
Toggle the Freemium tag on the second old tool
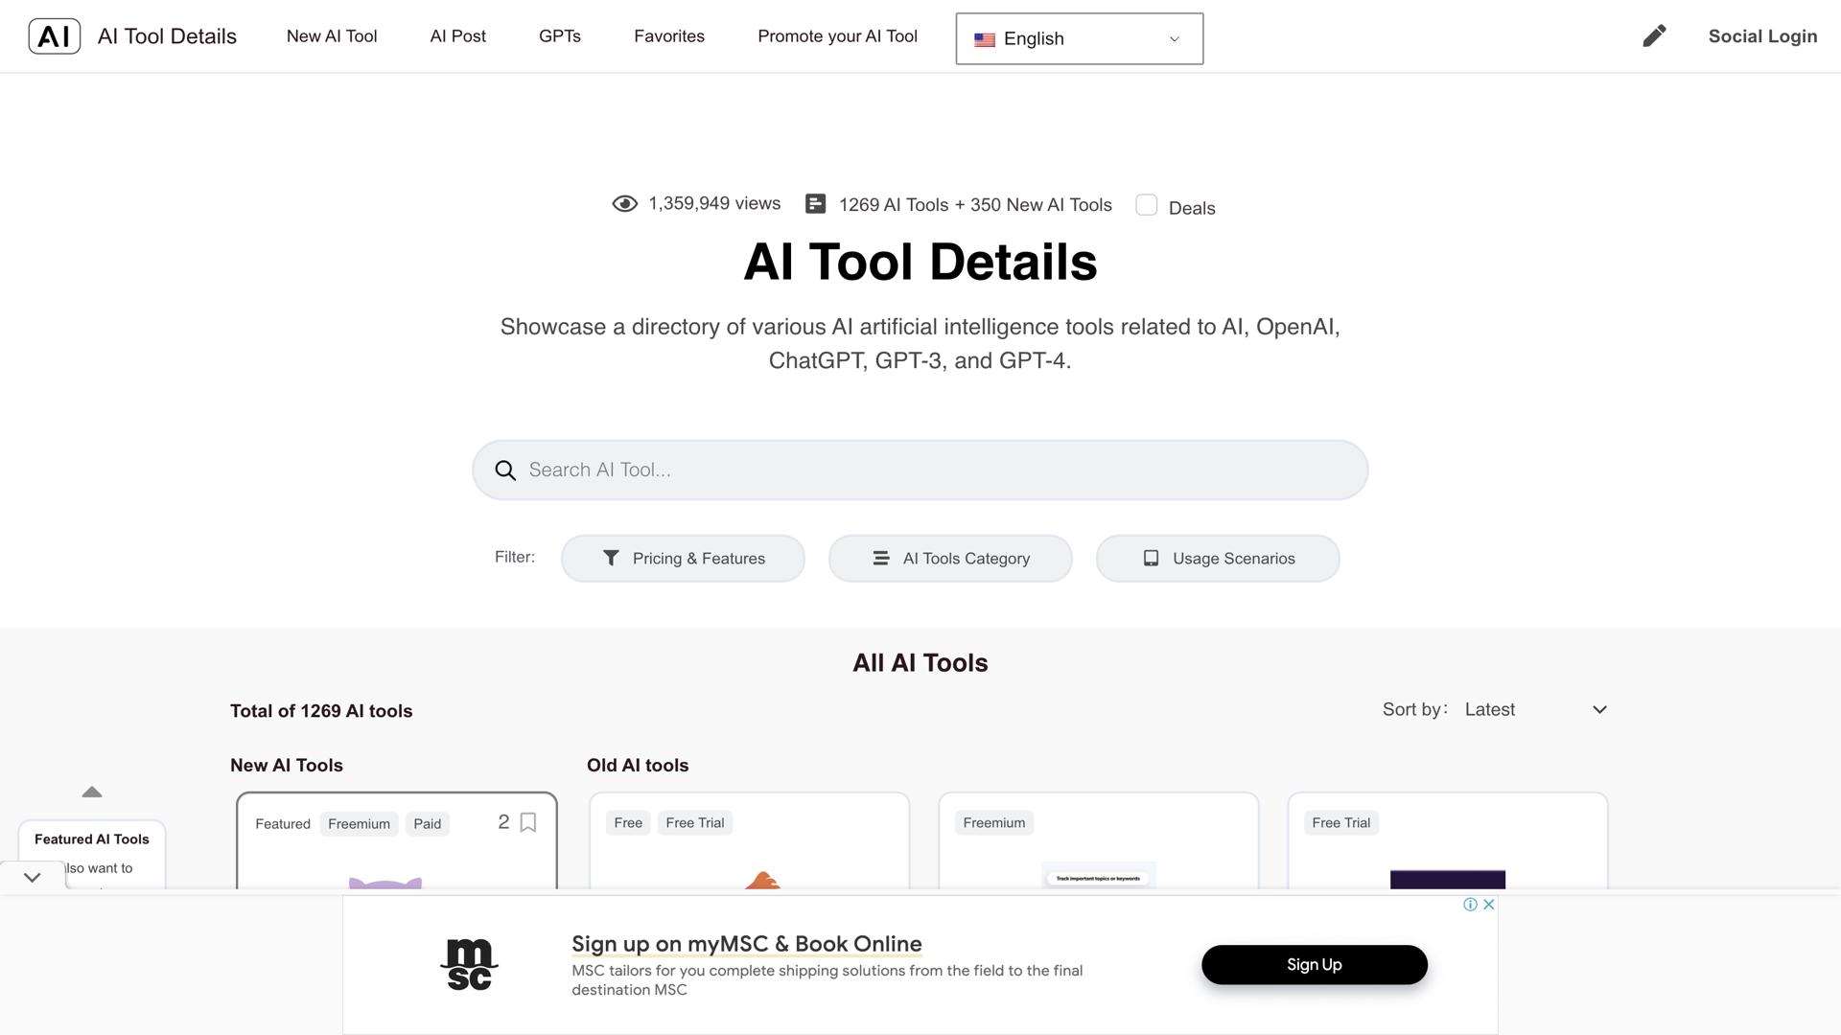tap(992, 822)
